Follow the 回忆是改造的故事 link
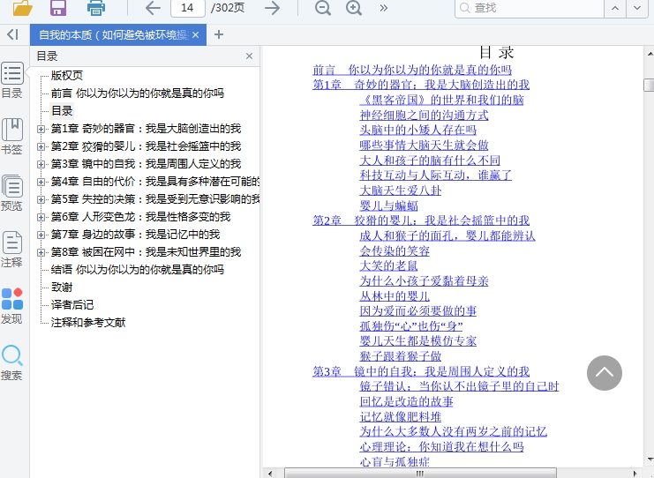The height and width of the screenshot is (478, 654). [x=406, y=402]
